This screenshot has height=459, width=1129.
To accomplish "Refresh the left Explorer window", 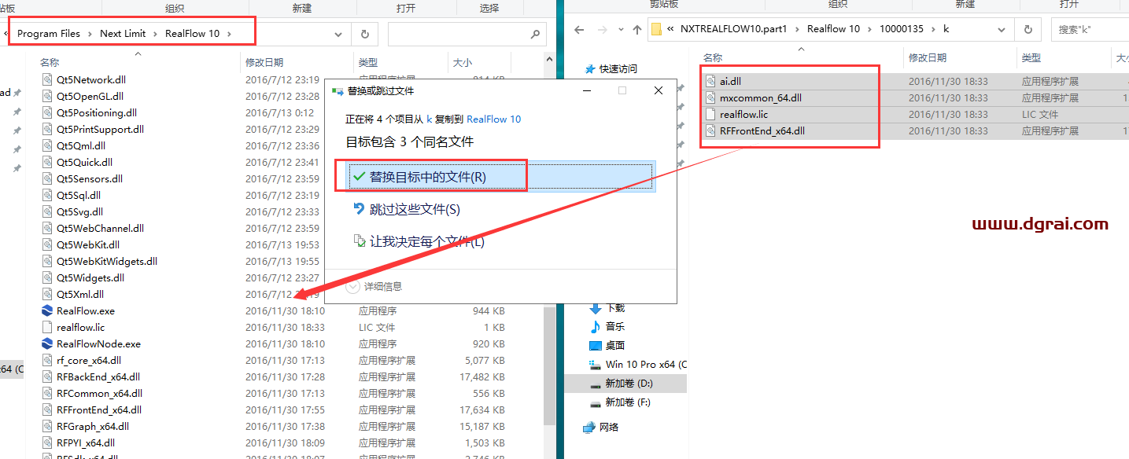I will (364, 34).
